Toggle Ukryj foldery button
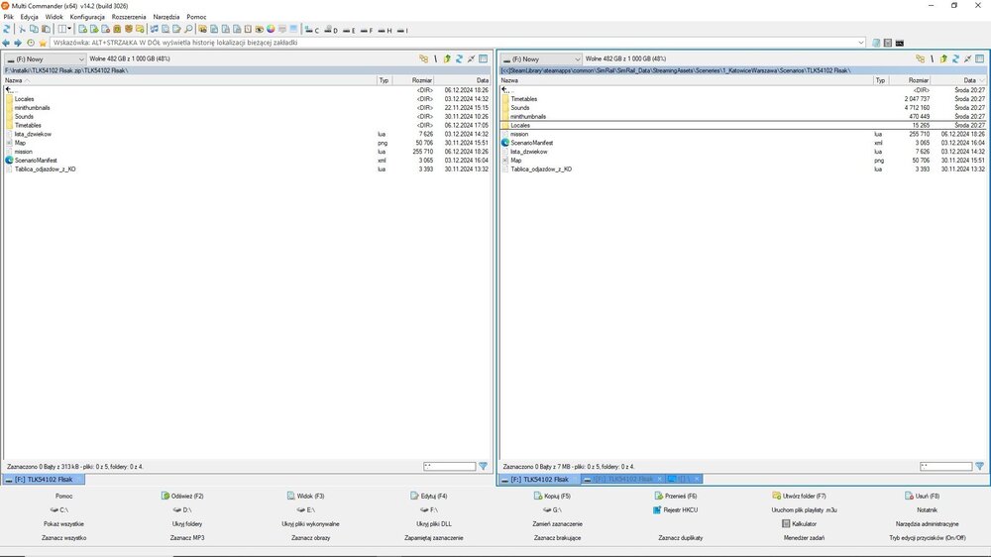The width and height of the screenshot is (991, 557). (187, 523)
